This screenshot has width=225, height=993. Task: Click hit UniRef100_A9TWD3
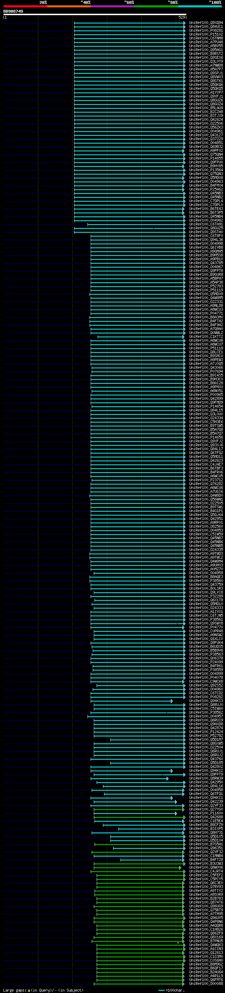click(x=206, y=553)
